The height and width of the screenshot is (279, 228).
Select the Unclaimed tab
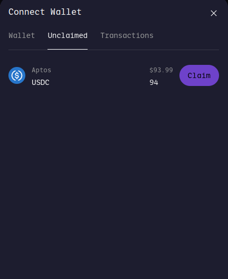tap(68, 35)
